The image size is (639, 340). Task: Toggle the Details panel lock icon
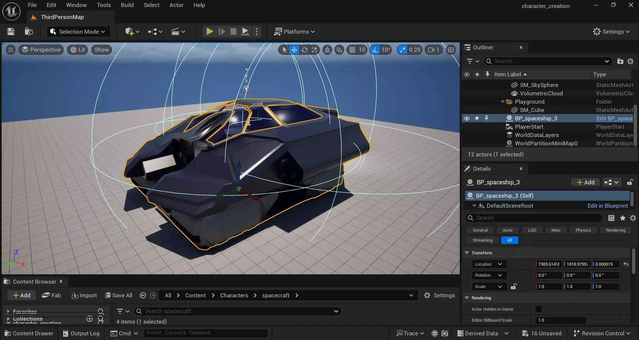630,182
